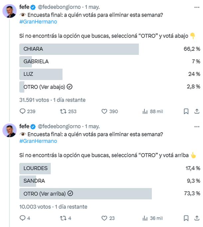Open fefe's profile picture on first tweet
This screenshot has height=227, width=203.
(x=10, y=11)
